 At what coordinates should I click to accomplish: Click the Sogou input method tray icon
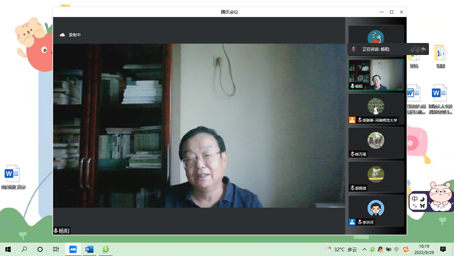[x=406, y=249]
